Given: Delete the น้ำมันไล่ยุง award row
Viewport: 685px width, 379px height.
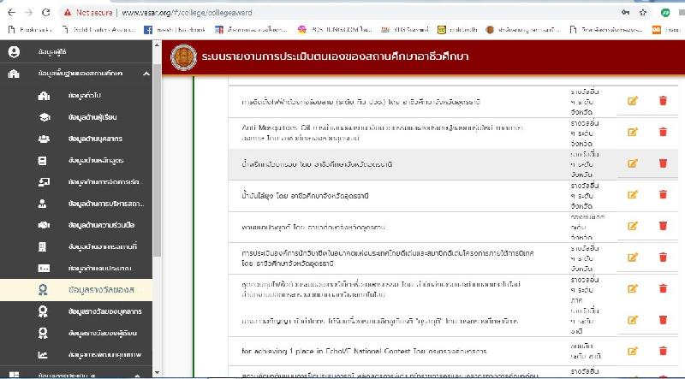Looking at the screenshot, I should pyautogui.click(x=663, y=194).
